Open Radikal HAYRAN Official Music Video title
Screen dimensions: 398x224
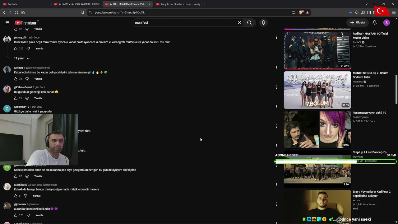tap(370, 36)
